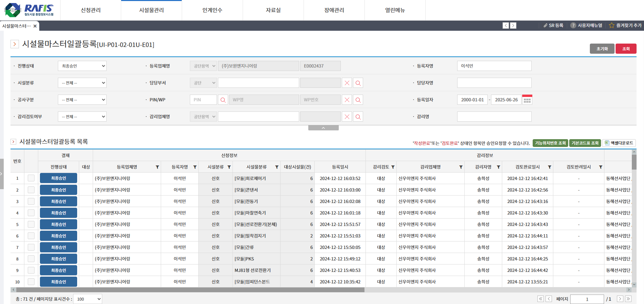The height and width of the screenshot is (304, 644).
Task: Filter the 감리검토 column
Action: click(x=393, y=167)
